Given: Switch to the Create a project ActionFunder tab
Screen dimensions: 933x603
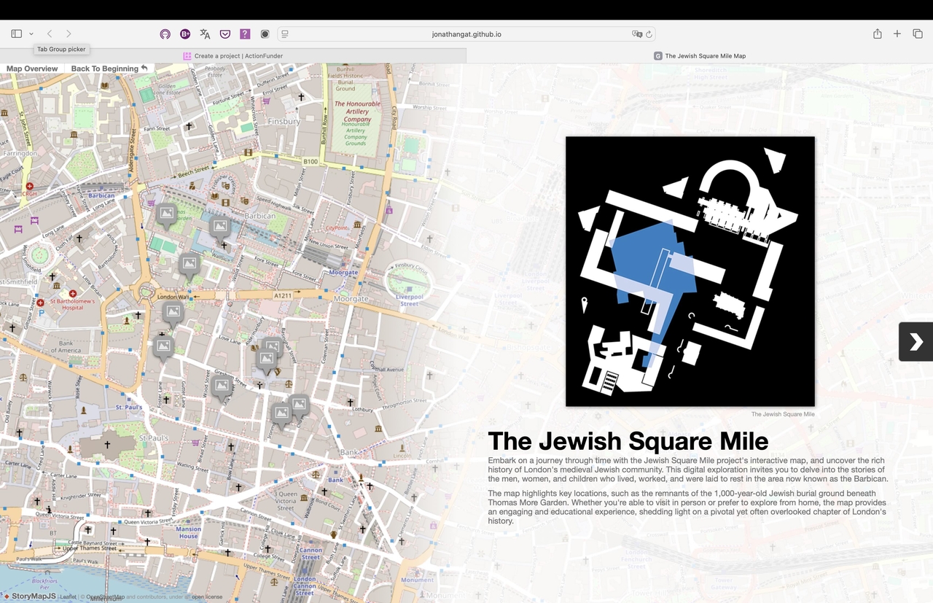Looking at the screenshot, I should (x=233, y=55).
